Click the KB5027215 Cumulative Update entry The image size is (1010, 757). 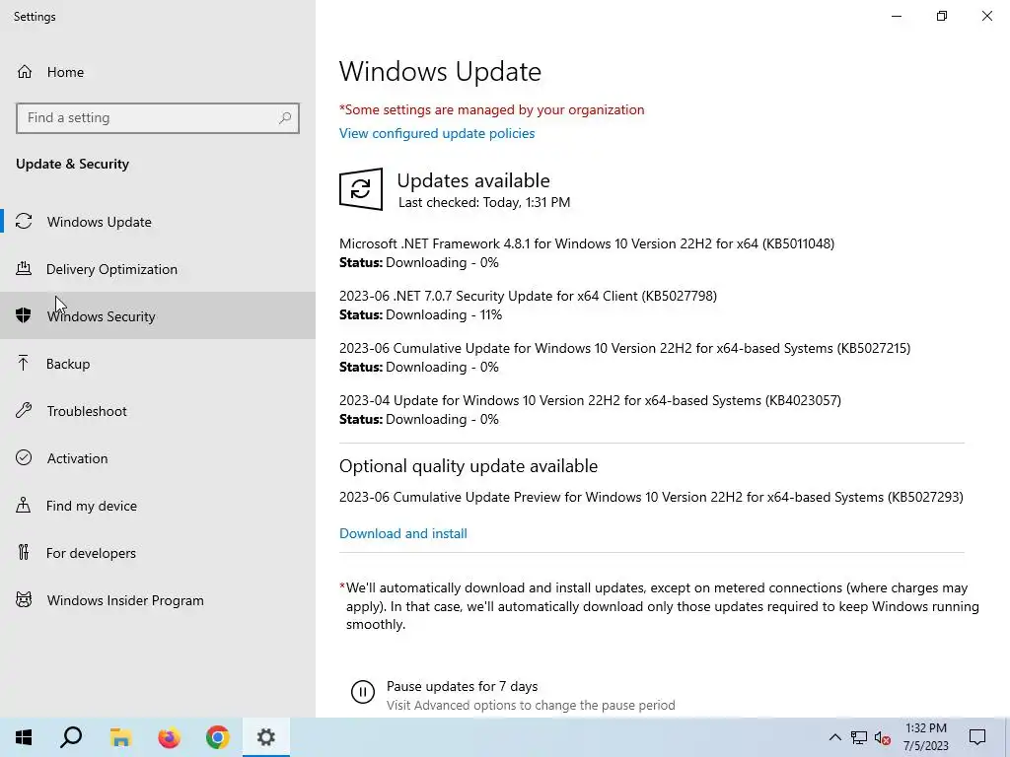point(624,348)
